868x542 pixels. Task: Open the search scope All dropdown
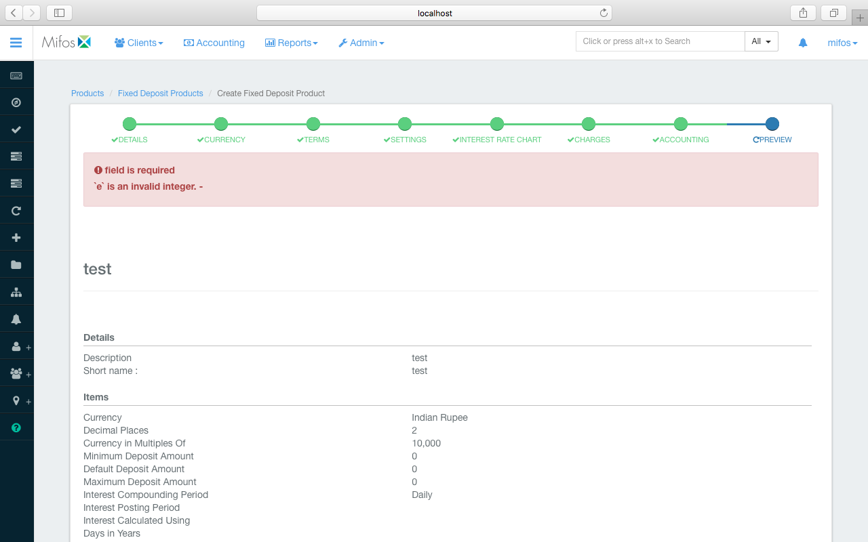(x=761, y=41)
